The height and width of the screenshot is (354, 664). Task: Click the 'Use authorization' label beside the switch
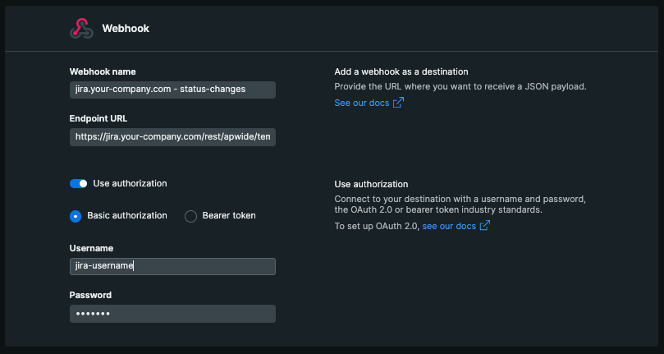click(130, 184)
